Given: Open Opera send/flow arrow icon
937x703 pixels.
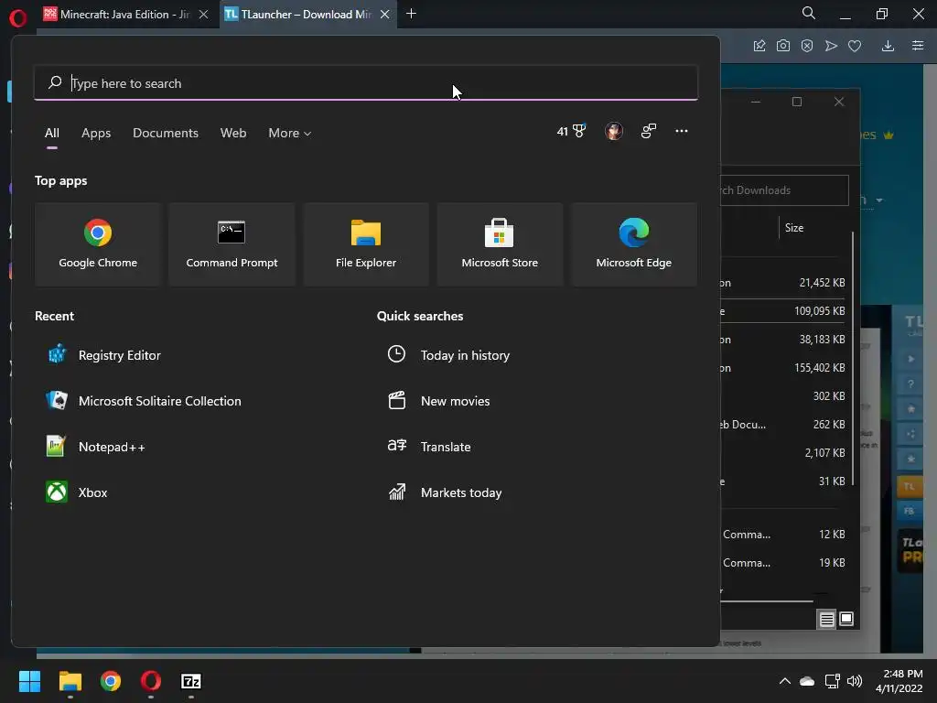Looking at the screenshot, I should coord(831,46).
